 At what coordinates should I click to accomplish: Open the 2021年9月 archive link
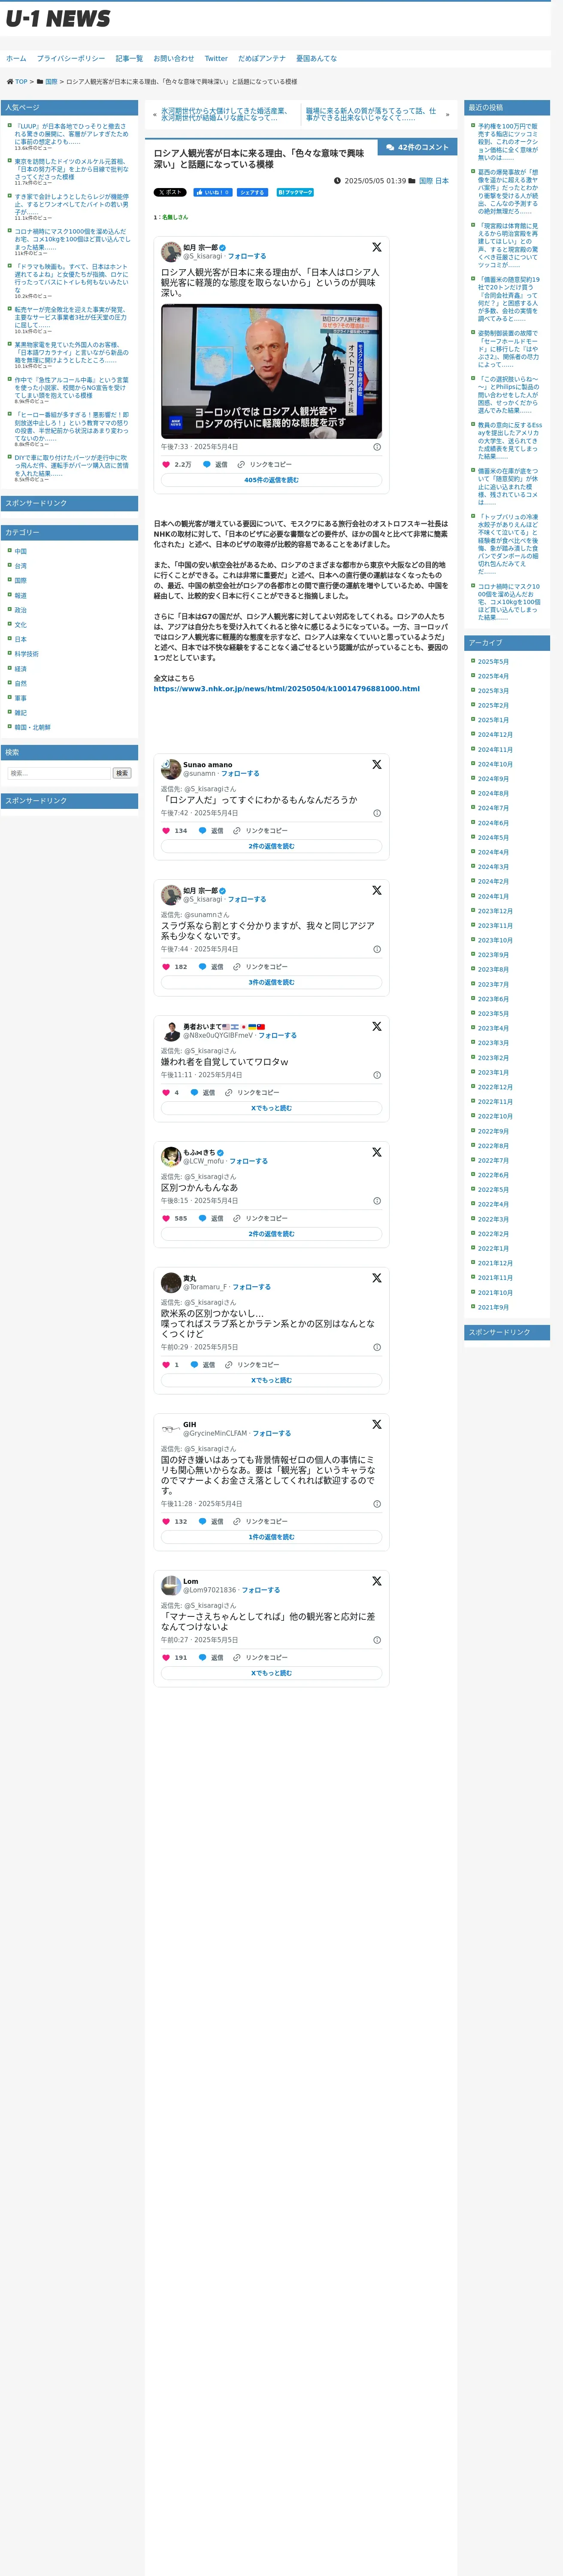(x=492, y=1307)
